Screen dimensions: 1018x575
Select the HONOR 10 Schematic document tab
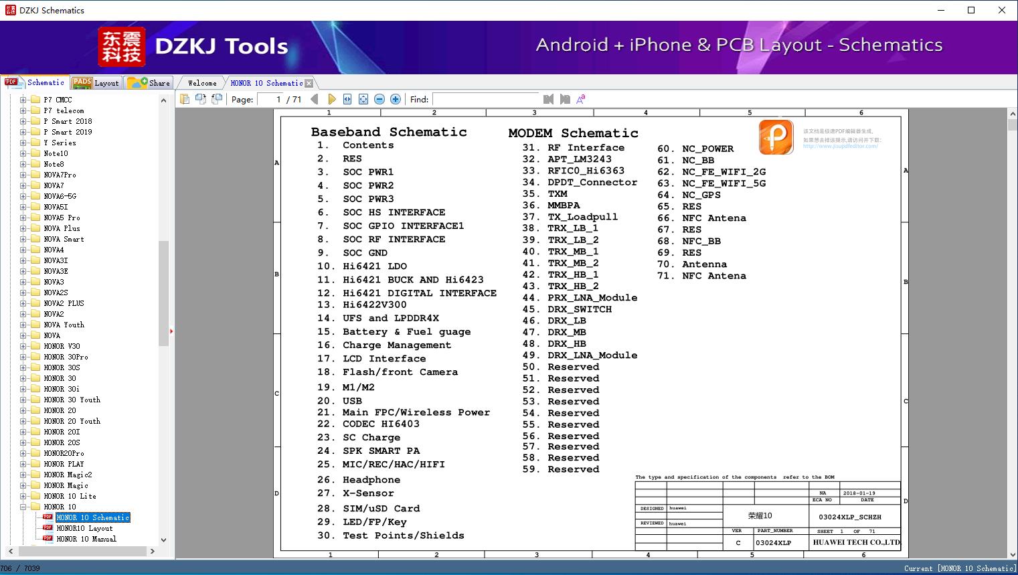(x=266, y=83)
